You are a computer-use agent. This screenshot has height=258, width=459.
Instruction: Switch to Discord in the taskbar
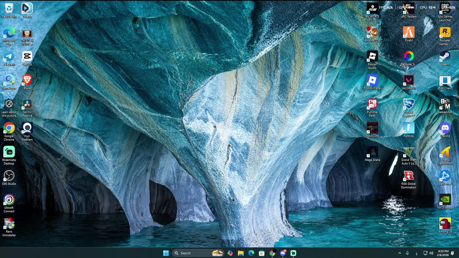pyautogui.click(x=283, y=253)
